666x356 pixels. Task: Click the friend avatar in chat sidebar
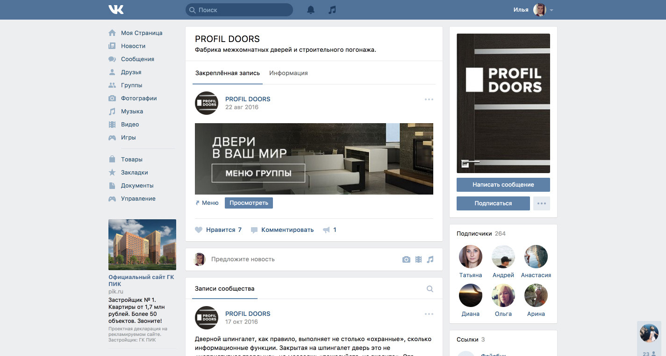[x=649, y=333]
